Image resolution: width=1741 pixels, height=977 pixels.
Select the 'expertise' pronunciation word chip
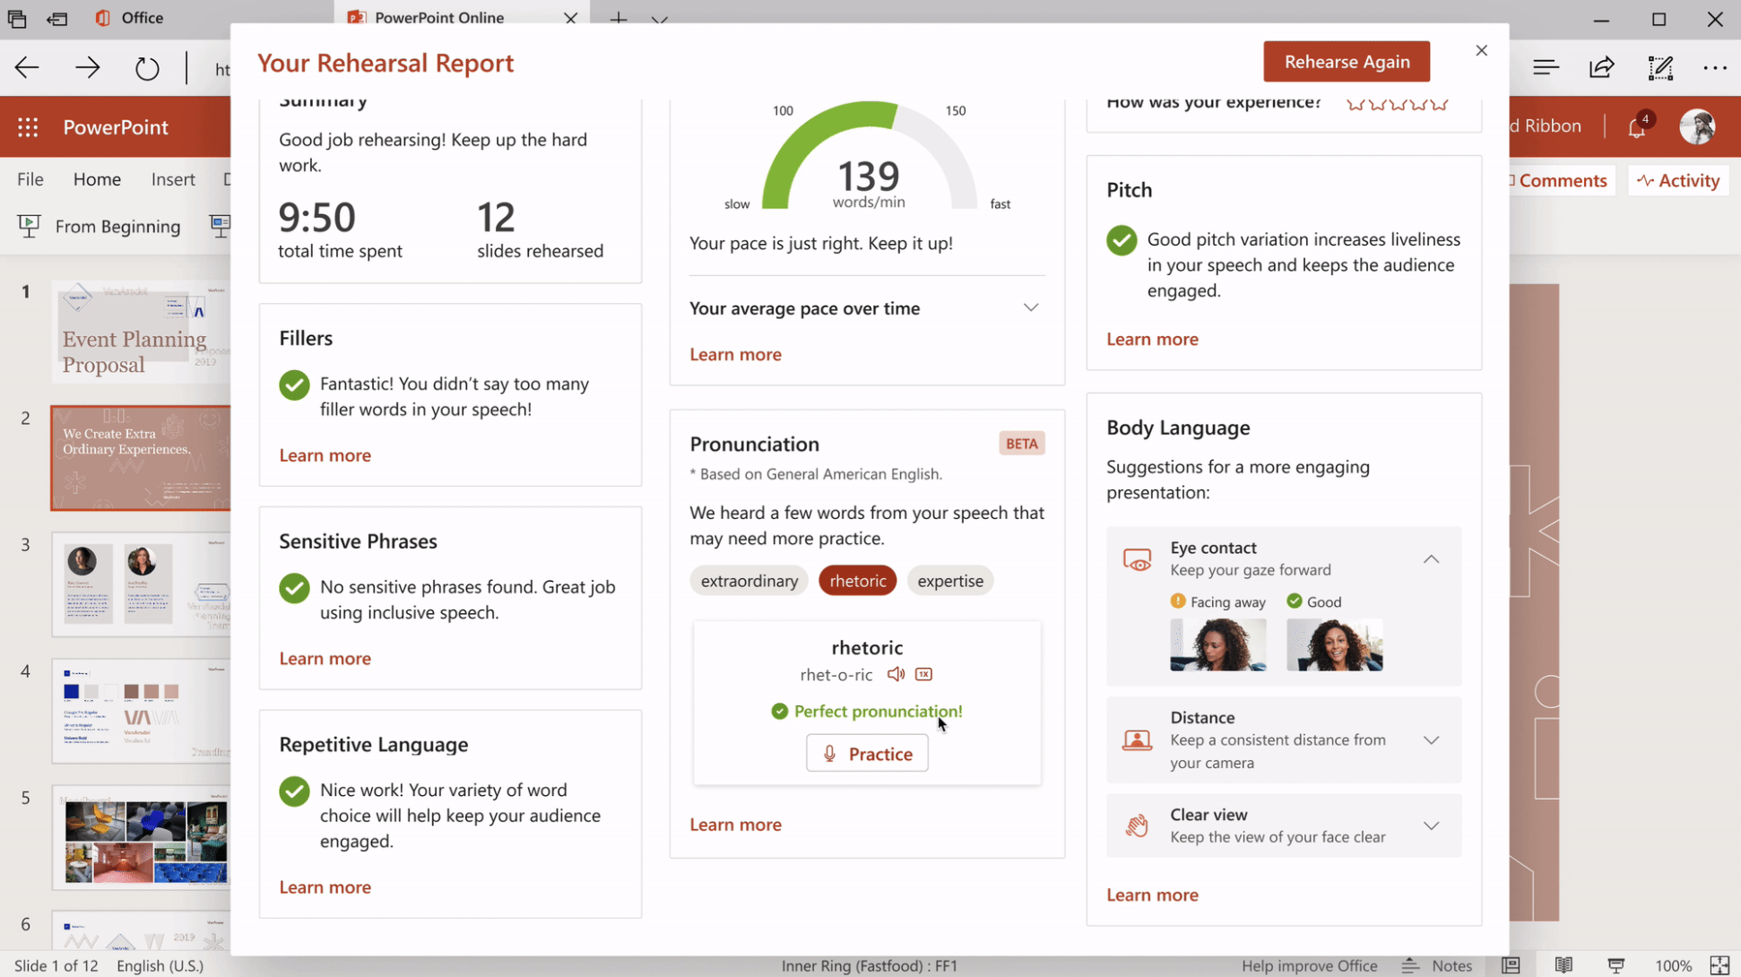coord(949,581)
